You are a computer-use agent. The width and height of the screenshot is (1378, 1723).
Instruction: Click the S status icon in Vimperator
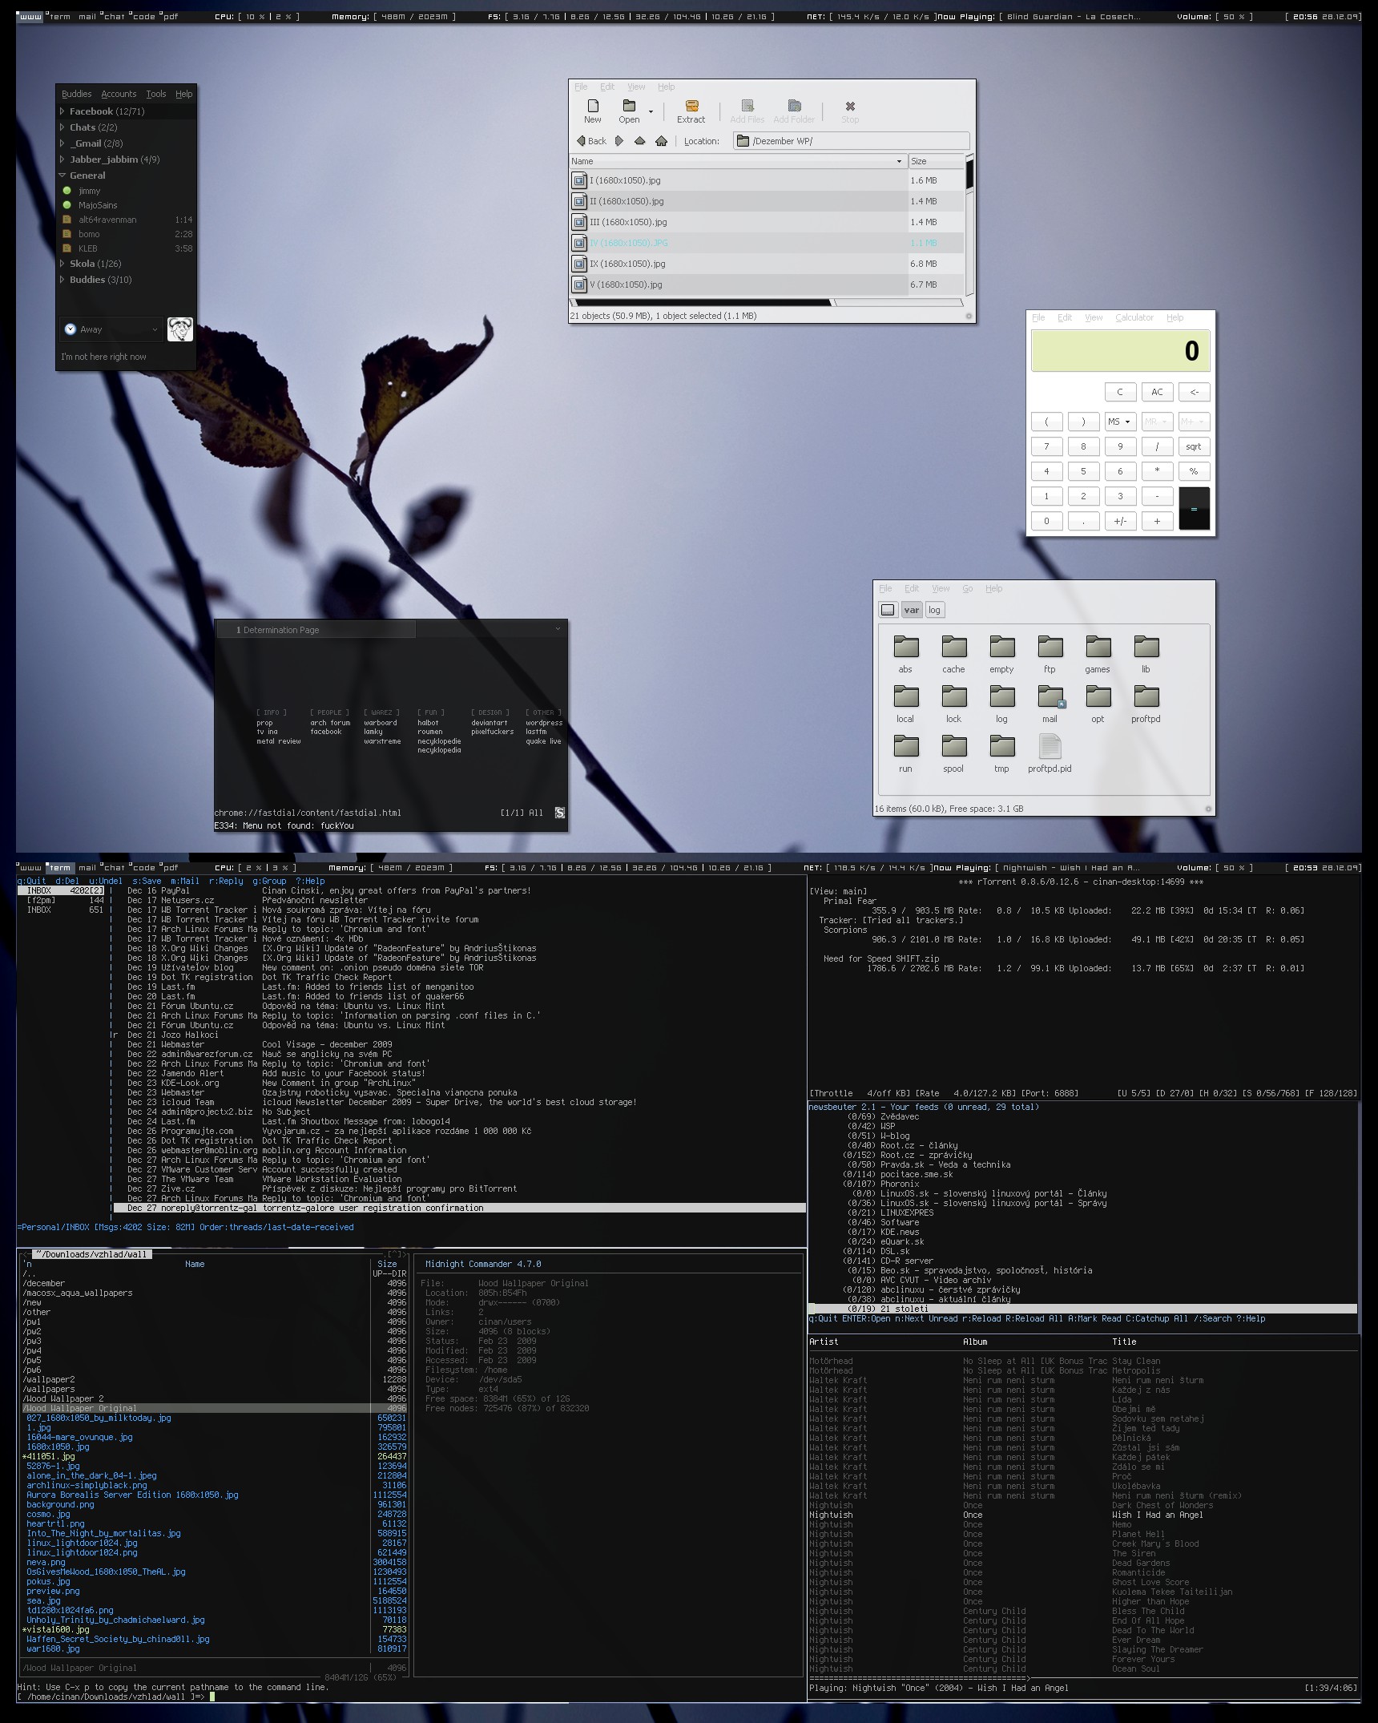pyautogui.click(x=560, y=813)
